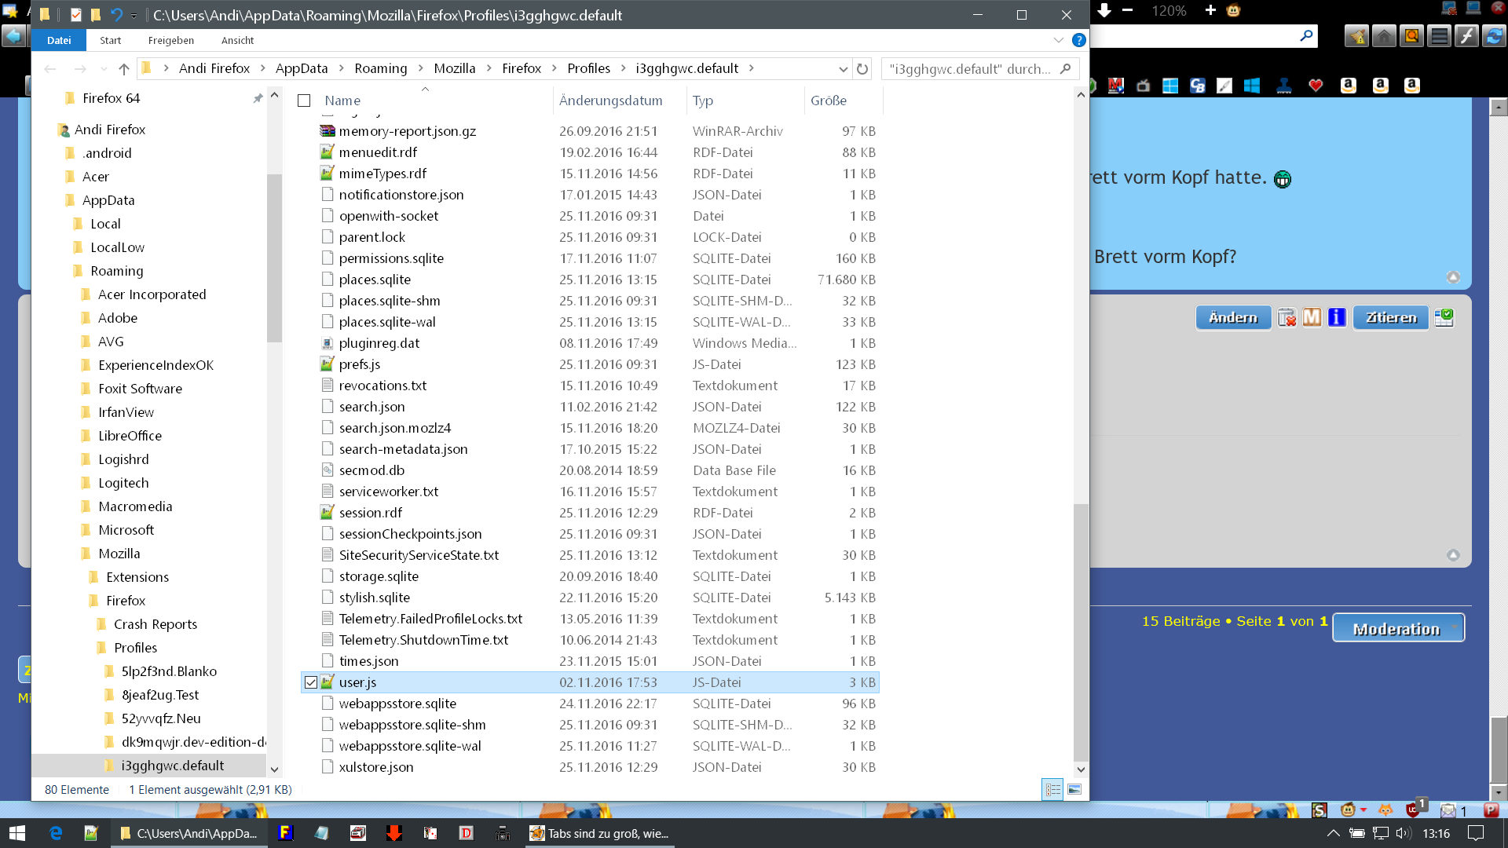Click the up-directory arrow in Explorer
The image size is (1508, 848).
click(124, 69)
